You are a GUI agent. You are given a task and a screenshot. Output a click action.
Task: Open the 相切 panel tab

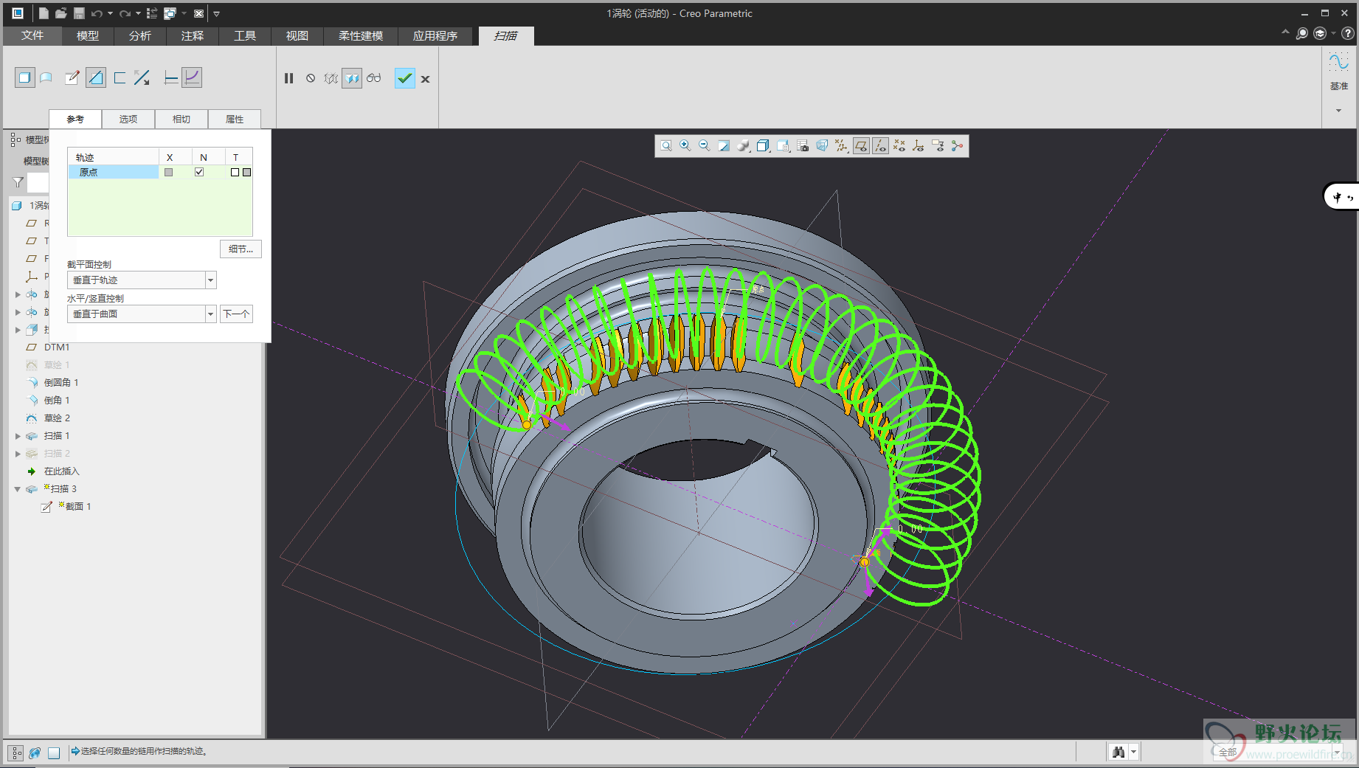(181, 119)
